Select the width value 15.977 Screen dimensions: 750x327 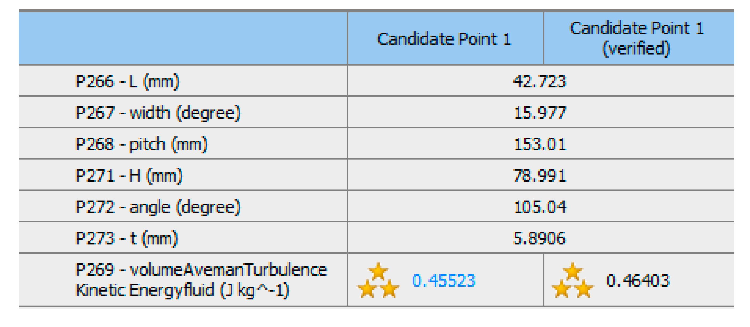pos(540,113)
